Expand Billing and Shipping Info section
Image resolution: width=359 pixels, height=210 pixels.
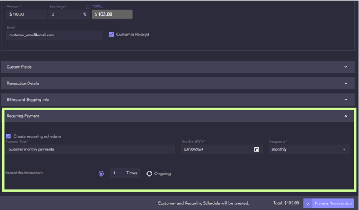click(178, 100)
